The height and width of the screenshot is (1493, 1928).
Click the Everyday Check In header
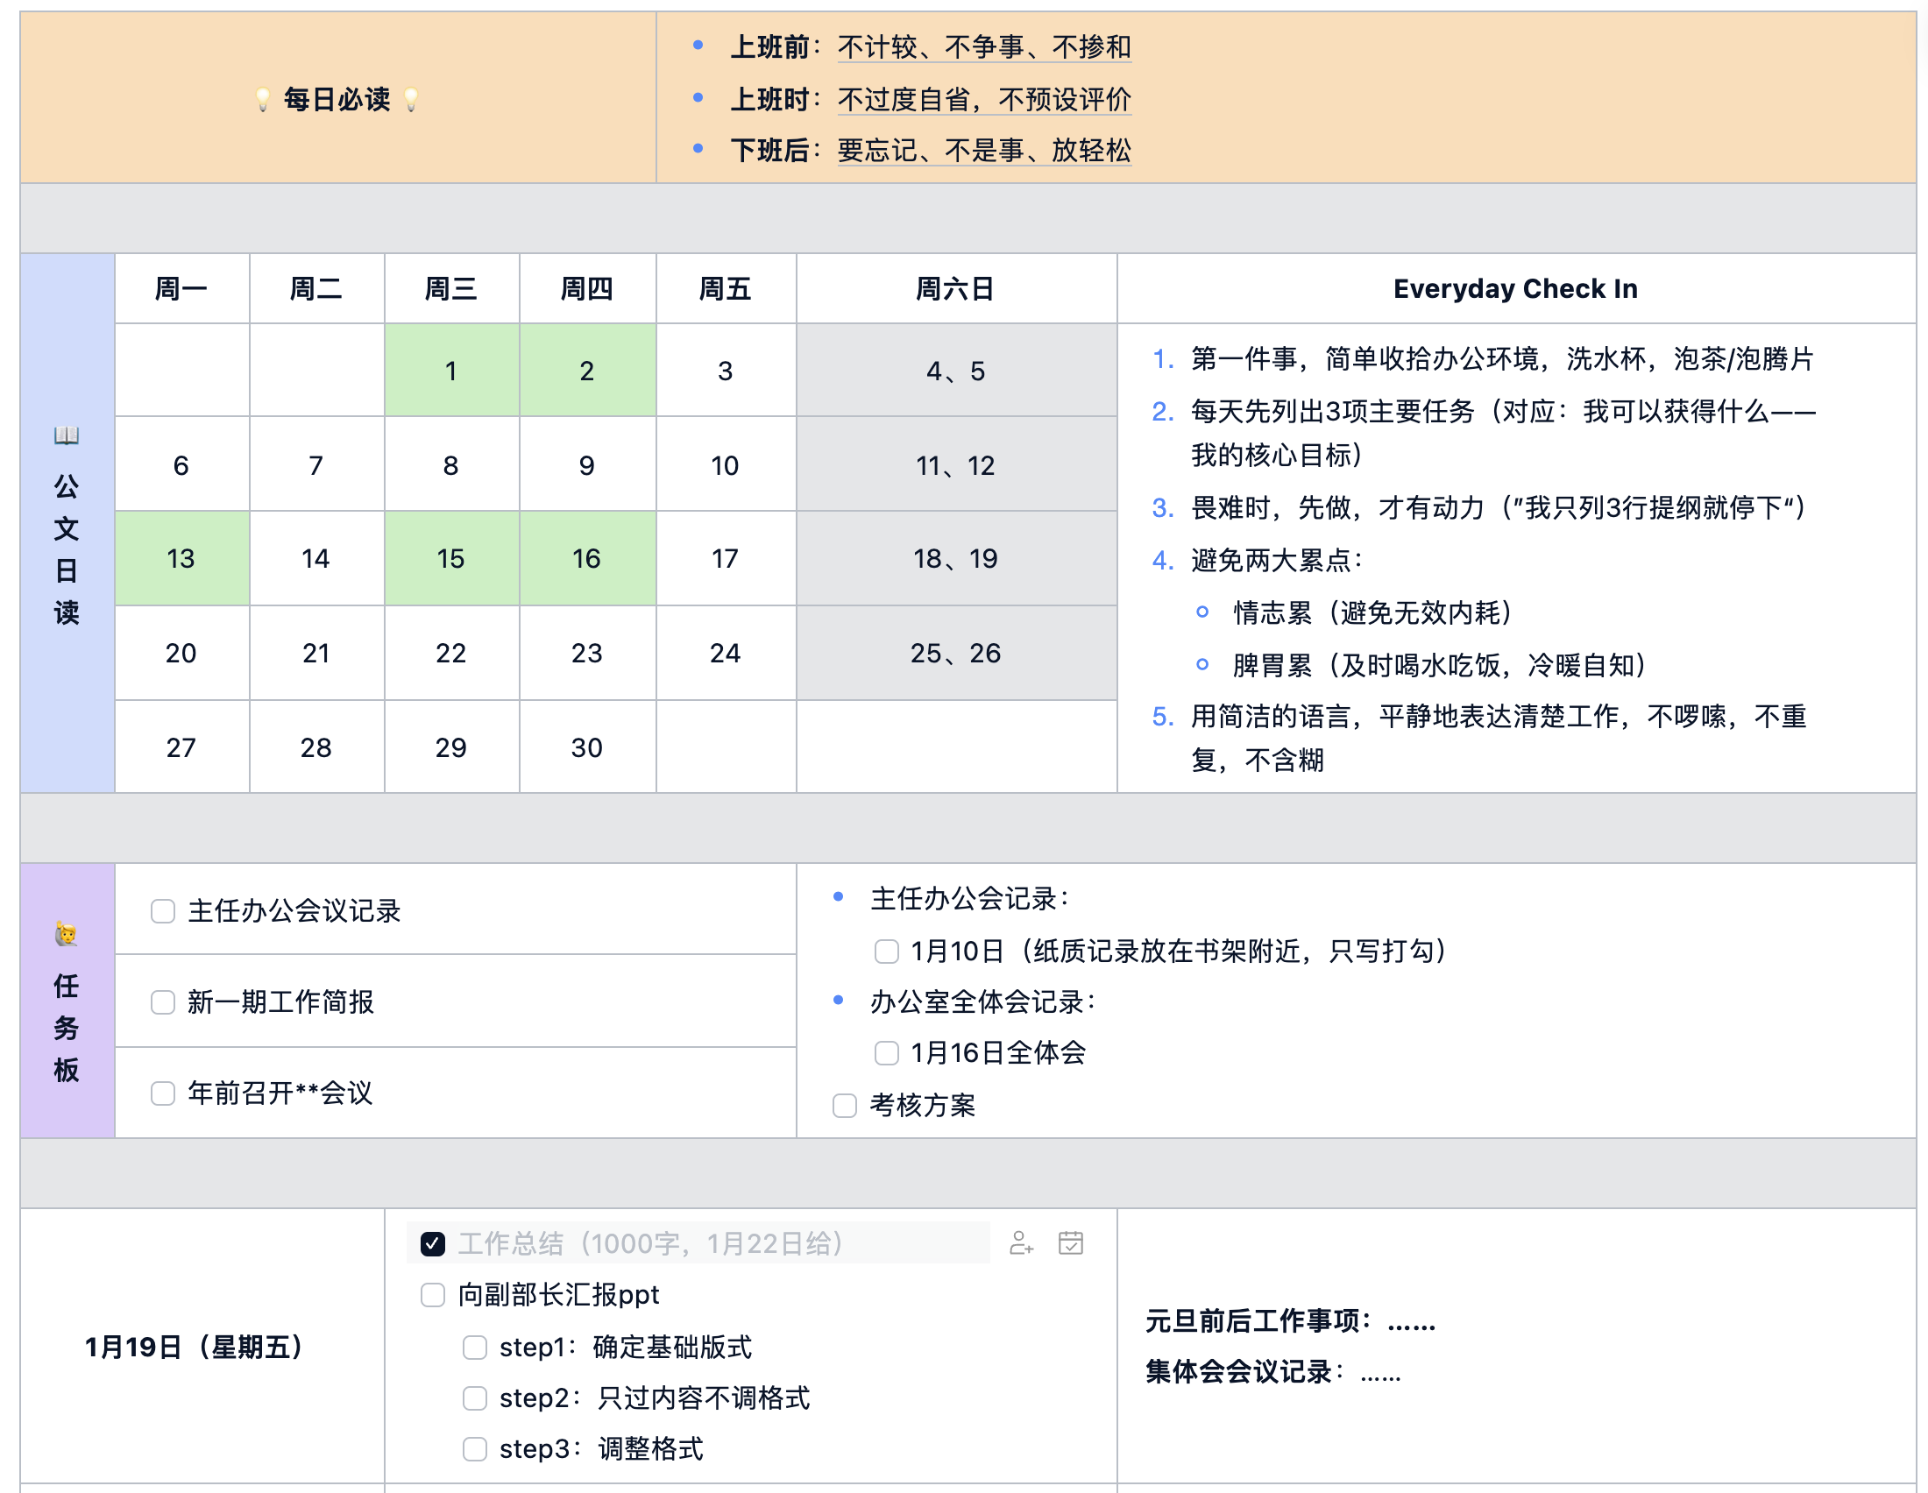(x=1515, y=288)
